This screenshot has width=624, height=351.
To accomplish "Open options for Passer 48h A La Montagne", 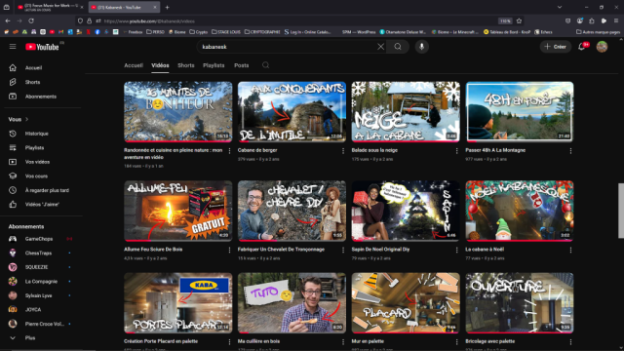I will pos(570,151).
